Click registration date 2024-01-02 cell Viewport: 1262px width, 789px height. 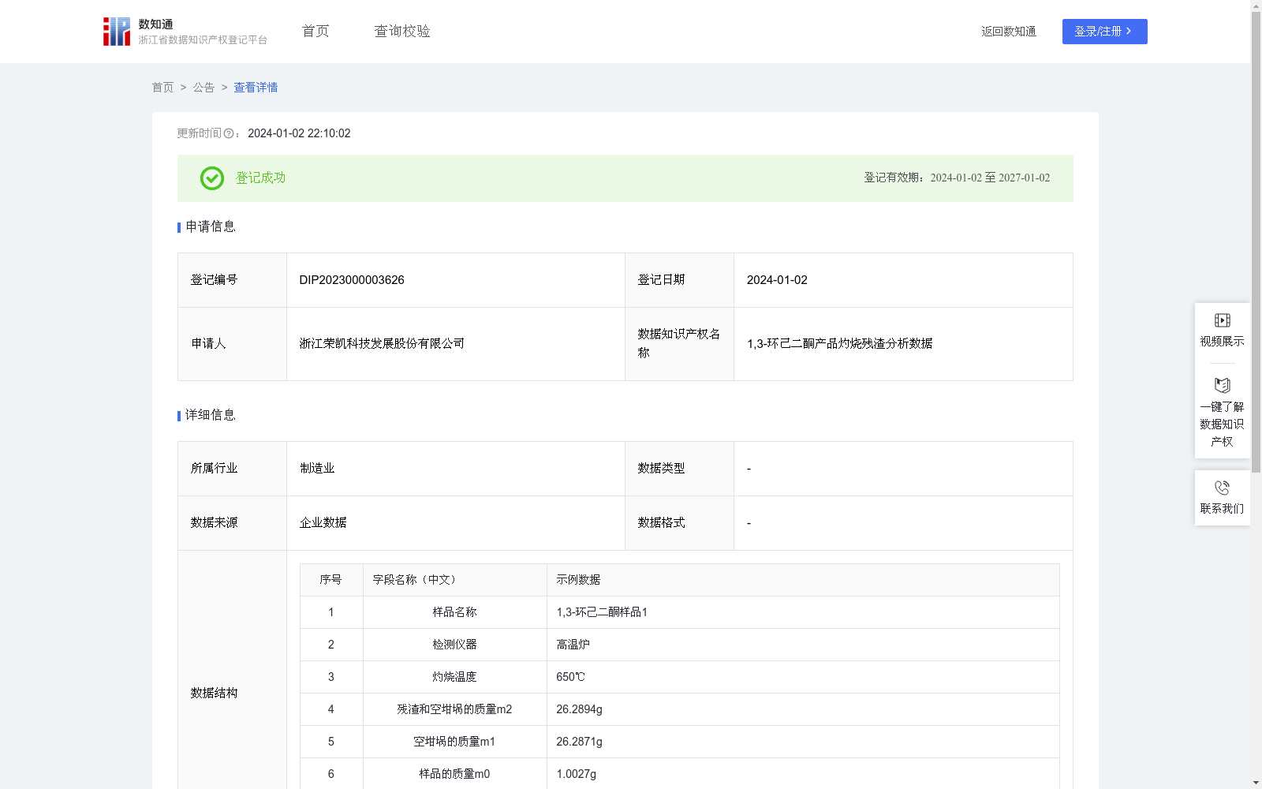click(x=903, y=280)
